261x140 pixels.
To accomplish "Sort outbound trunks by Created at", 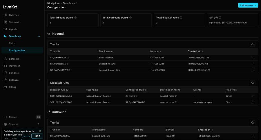I will [206, 130].
